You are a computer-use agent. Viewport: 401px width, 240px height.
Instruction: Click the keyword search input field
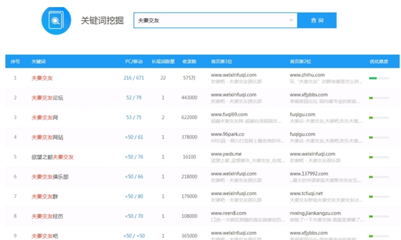point(215,20)
